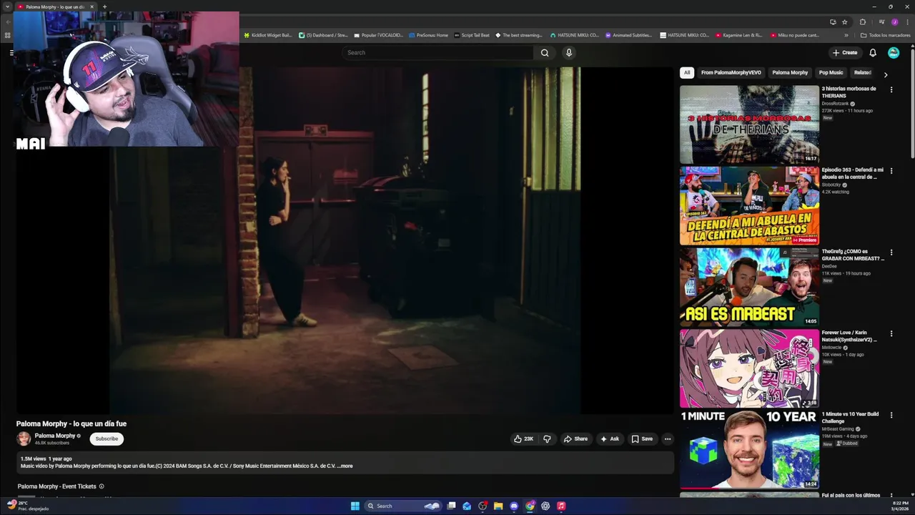Viewport: 915px width, 515px height.
Task: Bookmark this page with the star icon
Action: click(844, 21)
